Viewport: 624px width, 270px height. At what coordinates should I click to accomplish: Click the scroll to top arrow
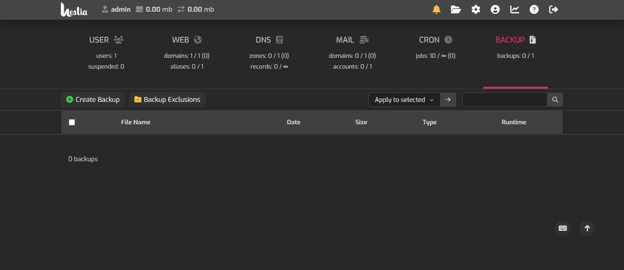[587, 228]
